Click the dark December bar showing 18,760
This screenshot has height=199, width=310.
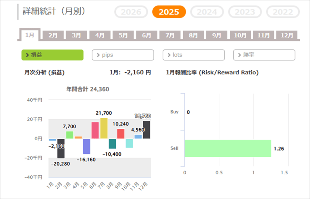pyautogui.click(x=146, y=130)
